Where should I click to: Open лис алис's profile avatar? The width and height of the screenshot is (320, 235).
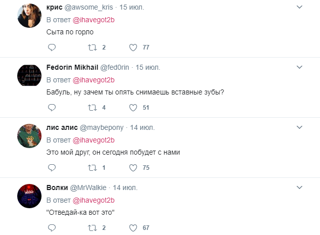29,135
